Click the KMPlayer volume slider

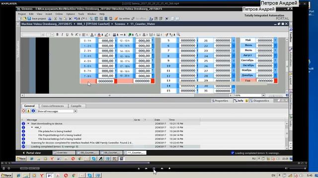[x=298, y=168]
